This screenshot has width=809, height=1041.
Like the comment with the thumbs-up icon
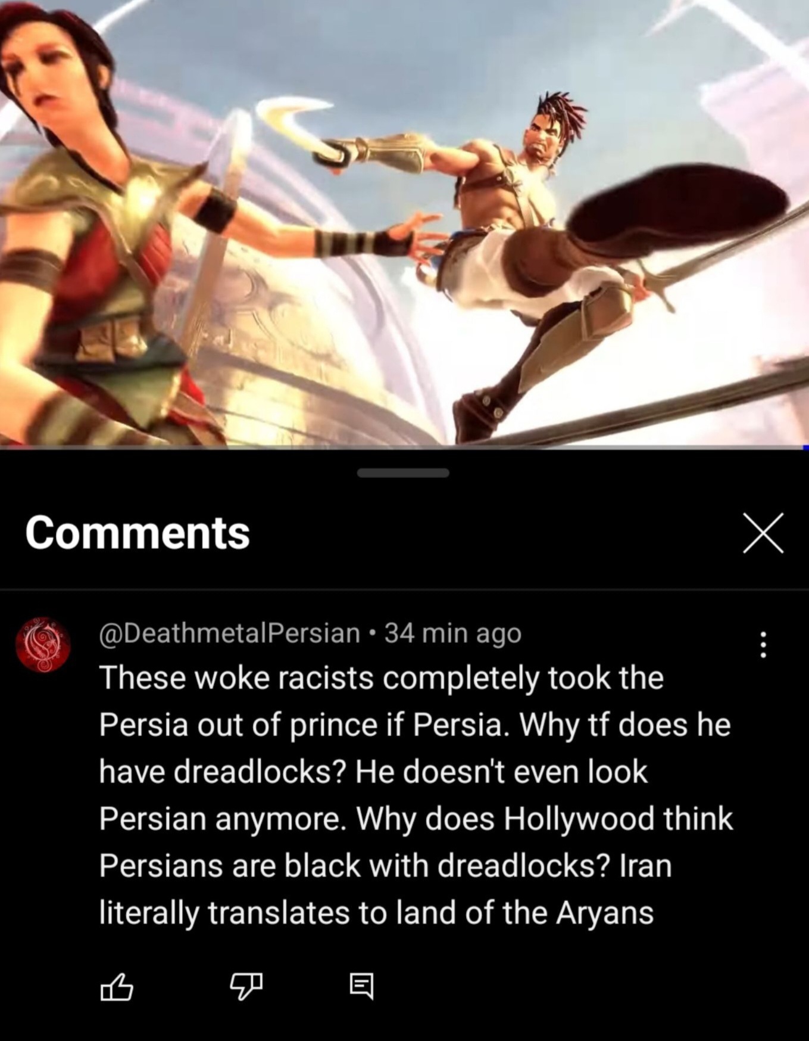tap(116, 986)
